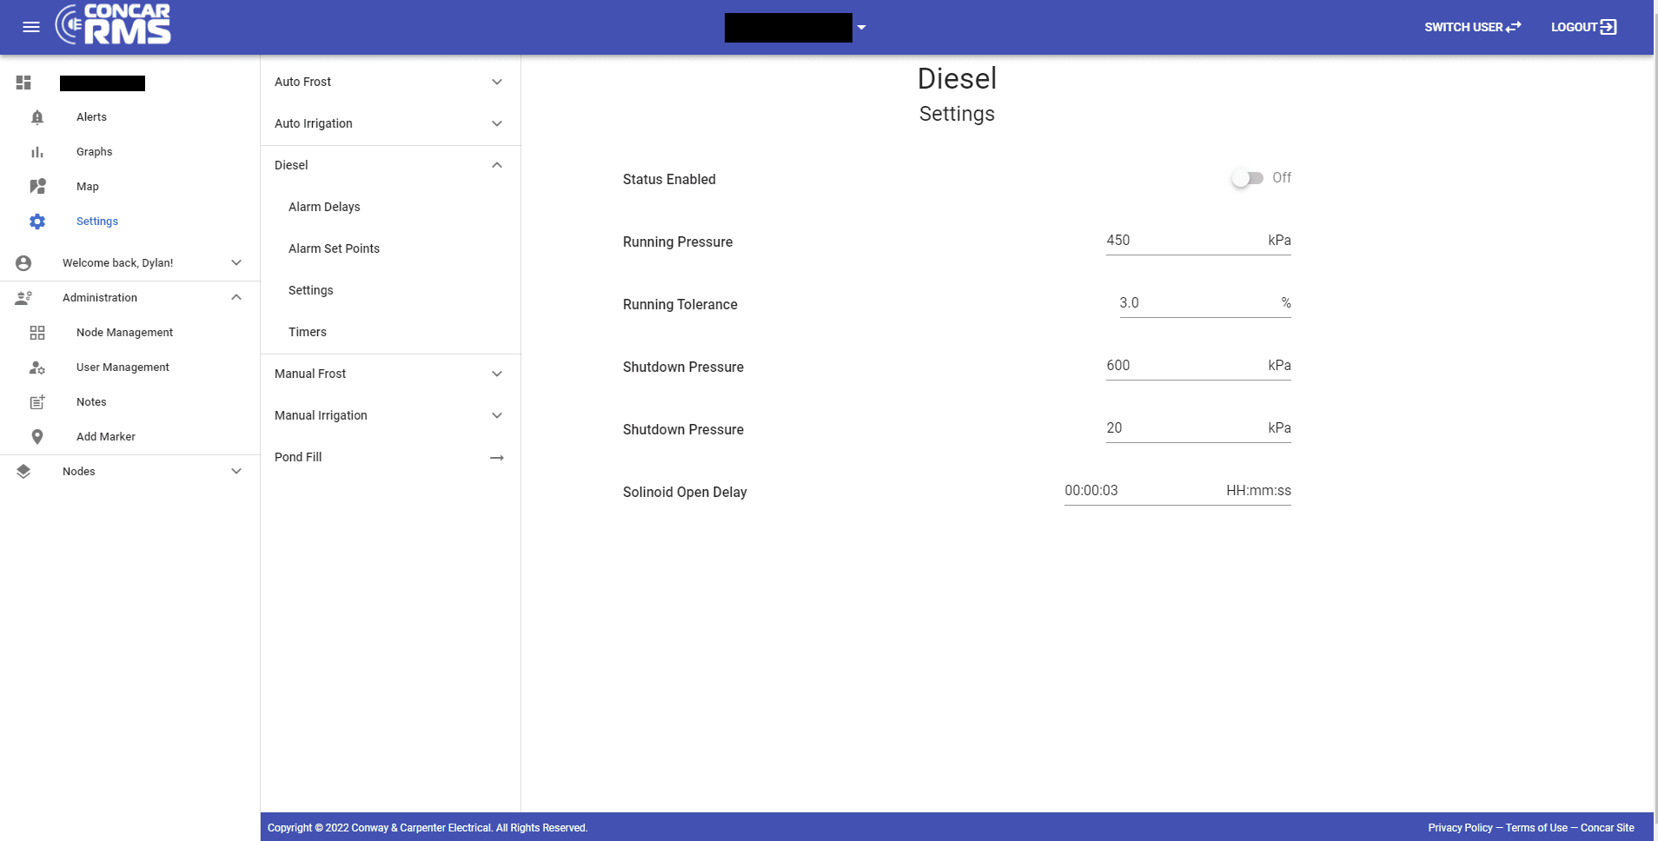Screen dimensions: 1658x841
Task: Open the hamburger menu icon
Action: pos(31,27)
